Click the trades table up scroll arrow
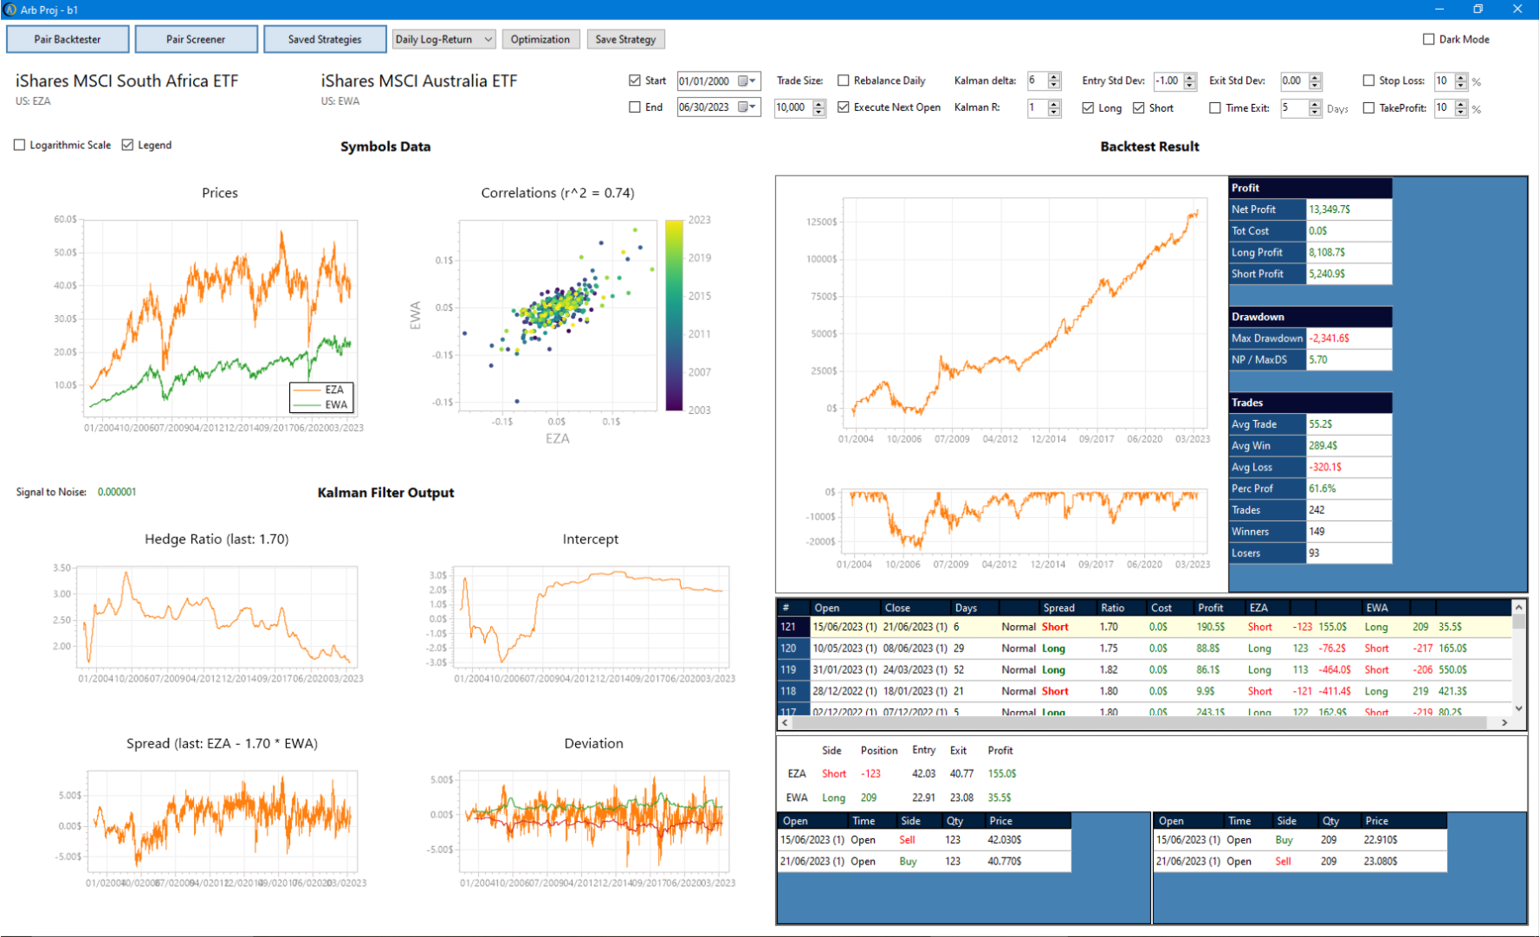This screenshot has height=937, width=1540. click(1518, 607)
